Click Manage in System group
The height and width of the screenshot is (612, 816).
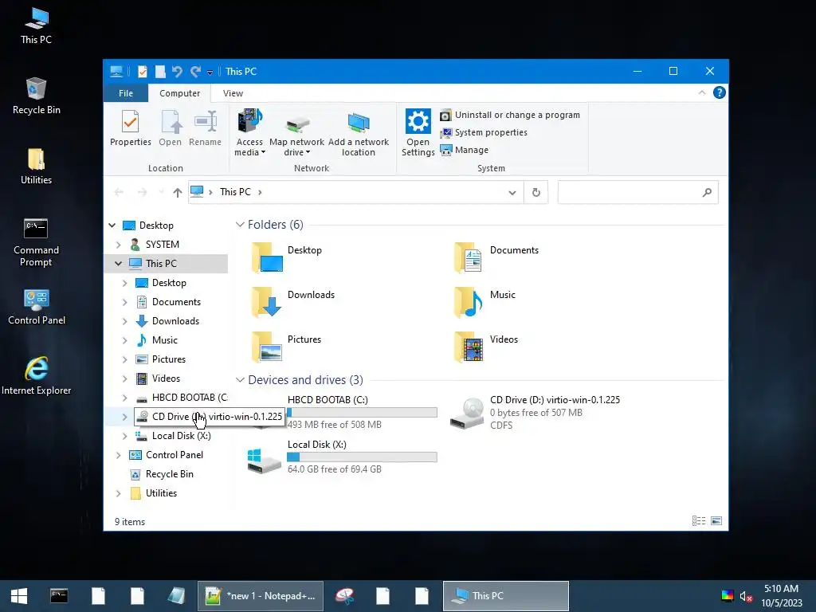coord(465,150)
